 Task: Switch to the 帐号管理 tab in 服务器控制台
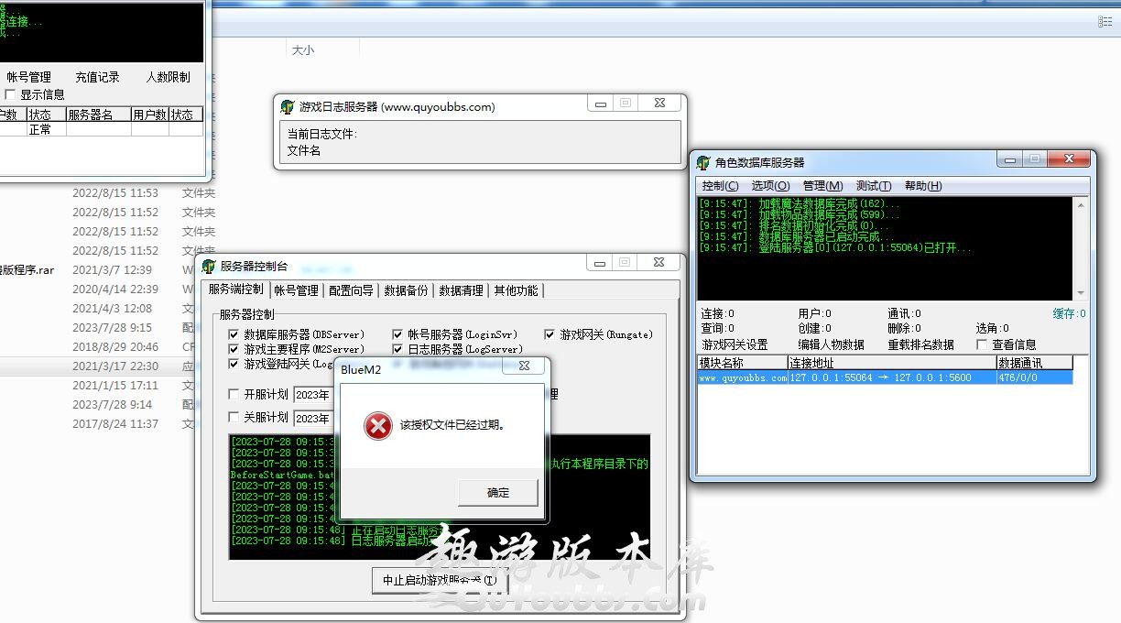point(296,290)
